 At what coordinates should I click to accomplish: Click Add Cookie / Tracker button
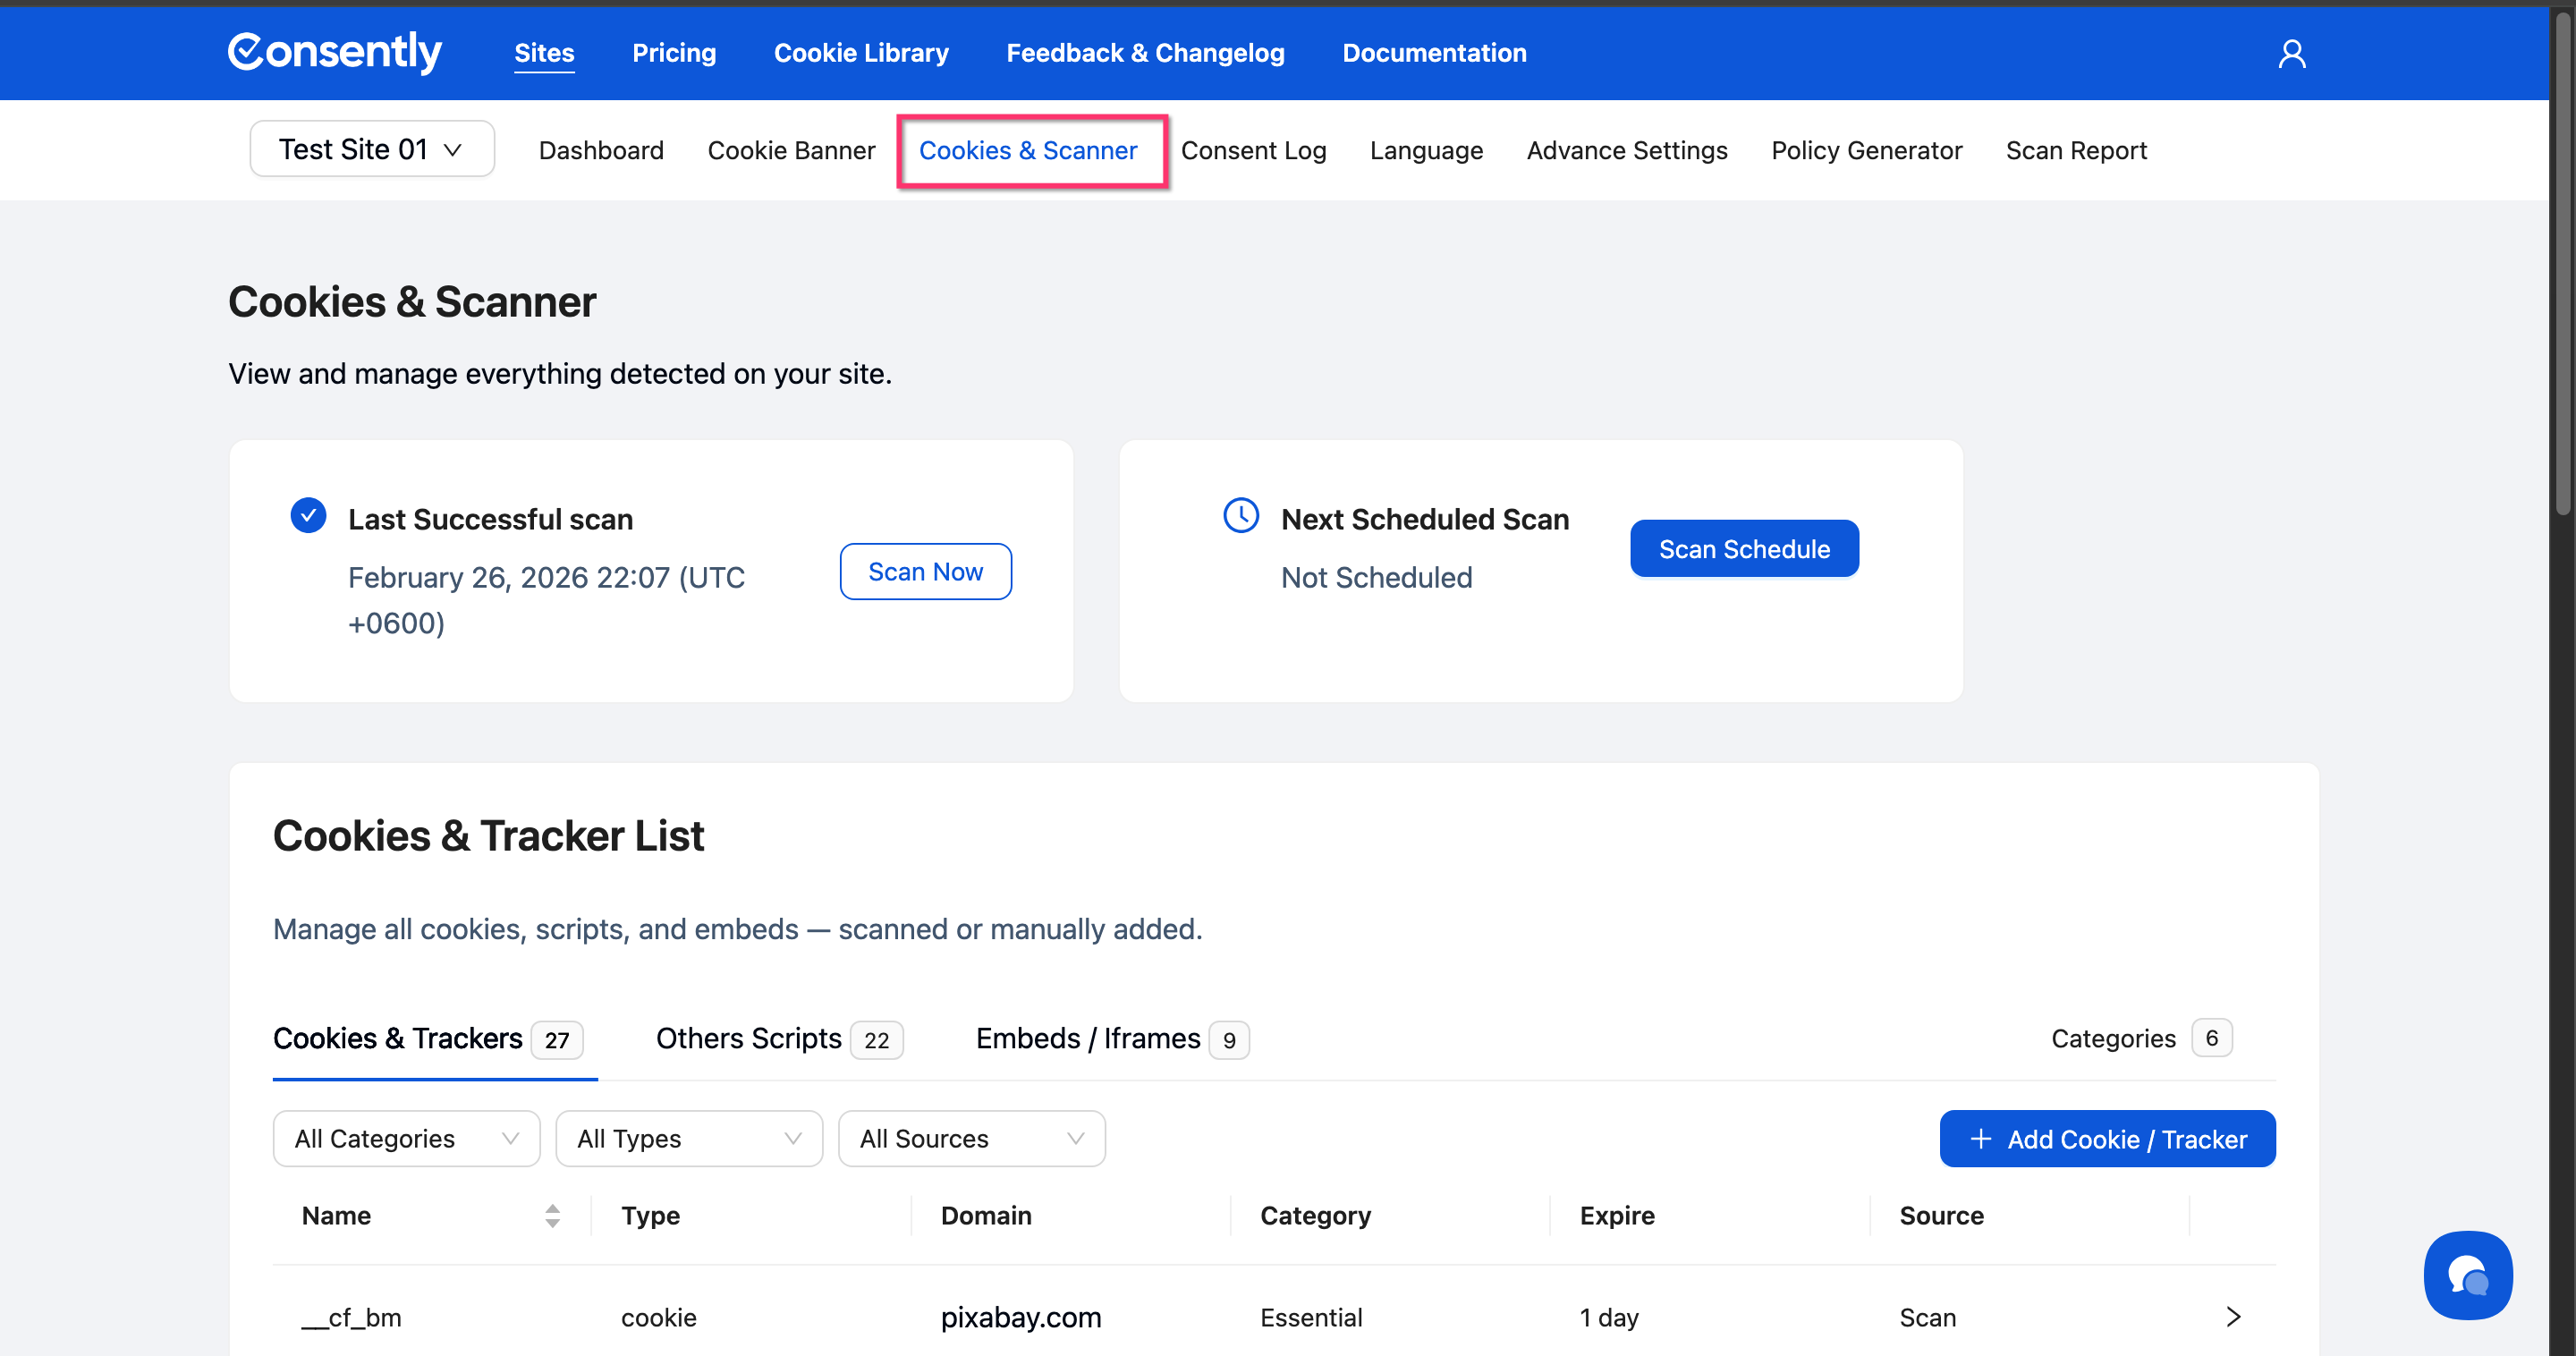pyautogui.click(x=2107, y=1138)
